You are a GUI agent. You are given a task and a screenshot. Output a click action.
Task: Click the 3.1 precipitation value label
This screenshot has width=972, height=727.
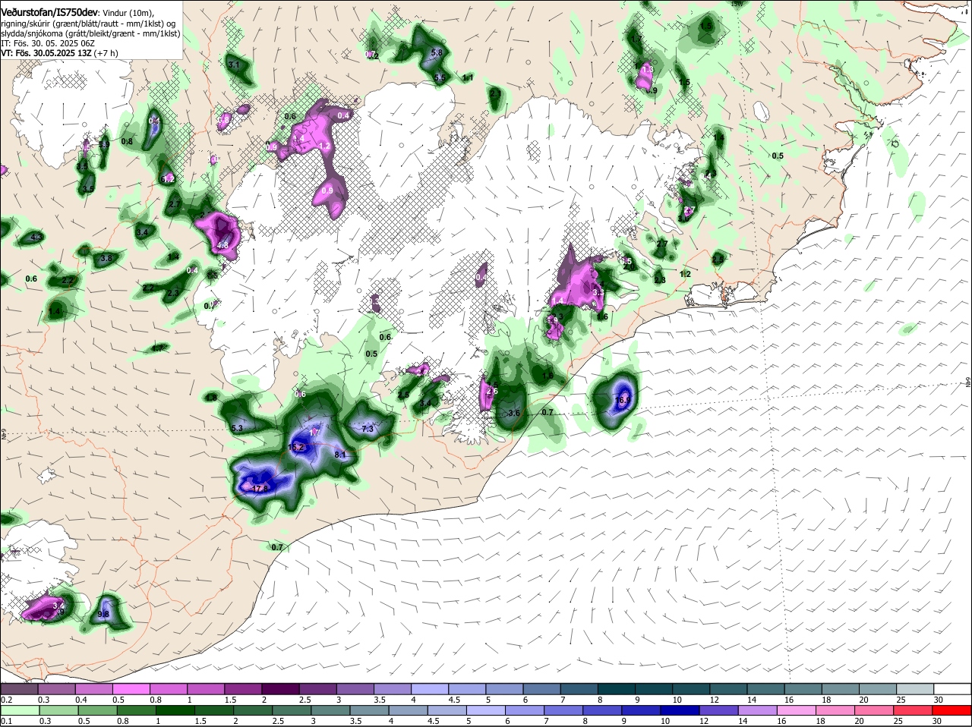coord(234,65)
